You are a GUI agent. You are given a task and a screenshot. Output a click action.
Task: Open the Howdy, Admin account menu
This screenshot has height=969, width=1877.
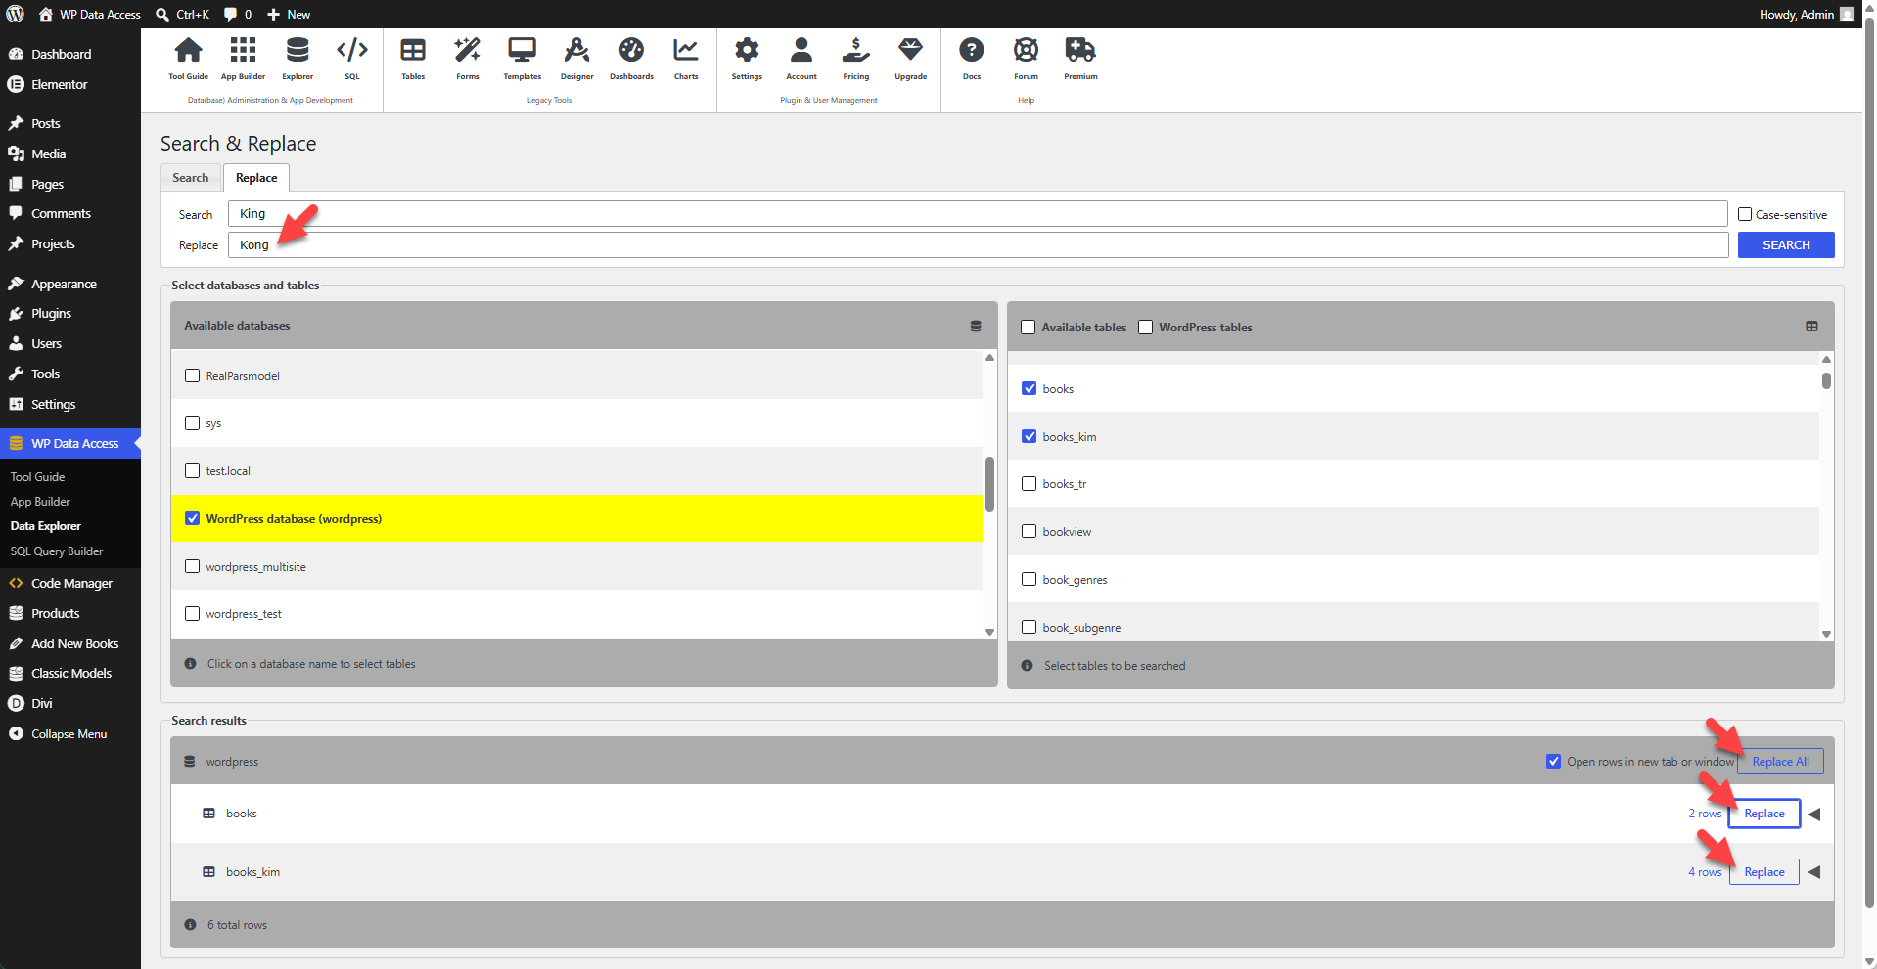pos(1806,14)
